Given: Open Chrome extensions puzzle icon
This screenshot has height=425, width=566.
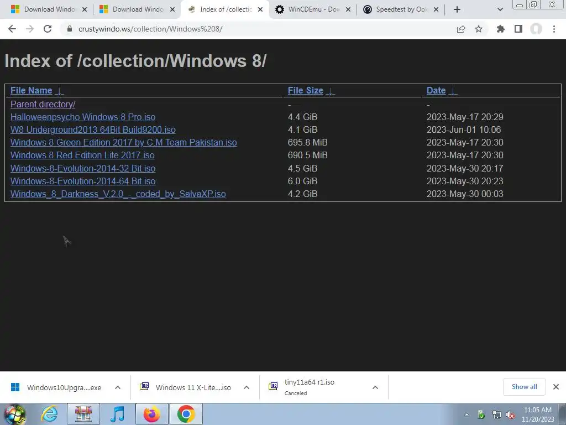Looking at the screenshot, I should [x=501, y=29].
